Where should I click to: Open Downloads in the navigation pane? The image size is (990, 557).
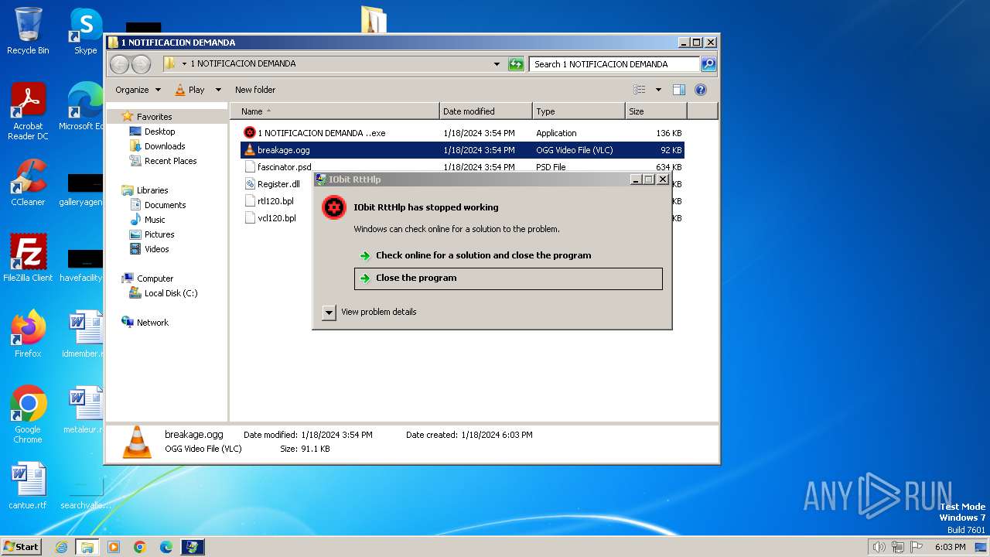click(165, 146)
